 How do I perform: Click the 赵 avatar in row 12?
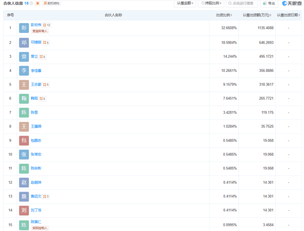pos(24,182)
